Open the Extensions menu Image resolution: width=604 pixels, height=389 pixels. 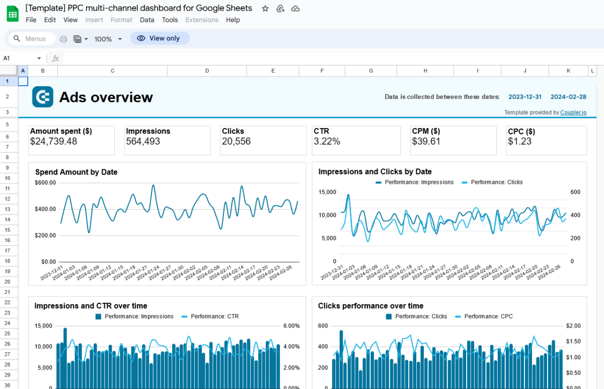point(202,20)
